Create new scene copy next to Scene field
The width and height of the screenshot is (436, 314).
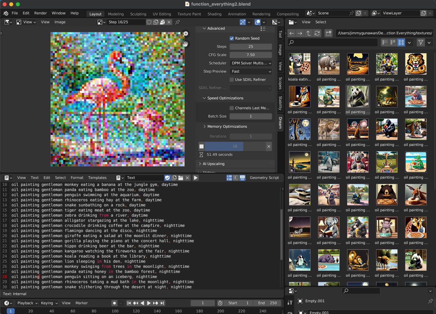(359, 13)
